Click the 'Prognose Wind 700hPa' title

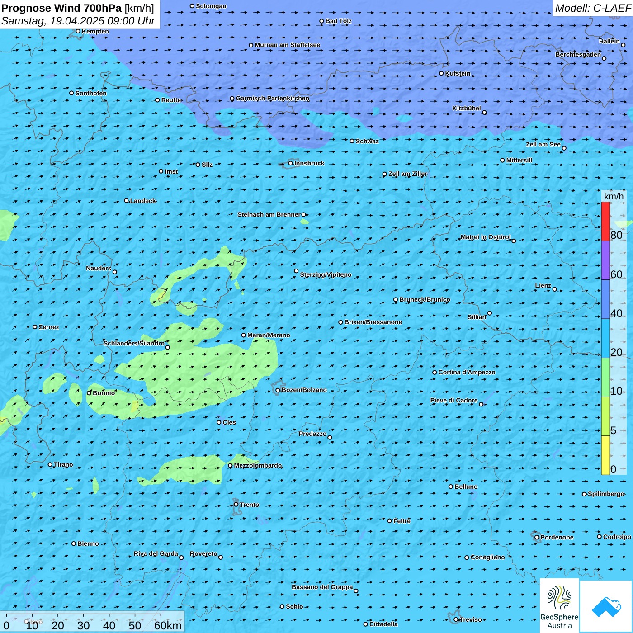tap(61, 8)
